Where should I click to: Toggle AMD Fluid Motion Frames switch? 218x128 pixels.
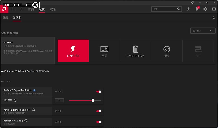(x=99, y=111)
